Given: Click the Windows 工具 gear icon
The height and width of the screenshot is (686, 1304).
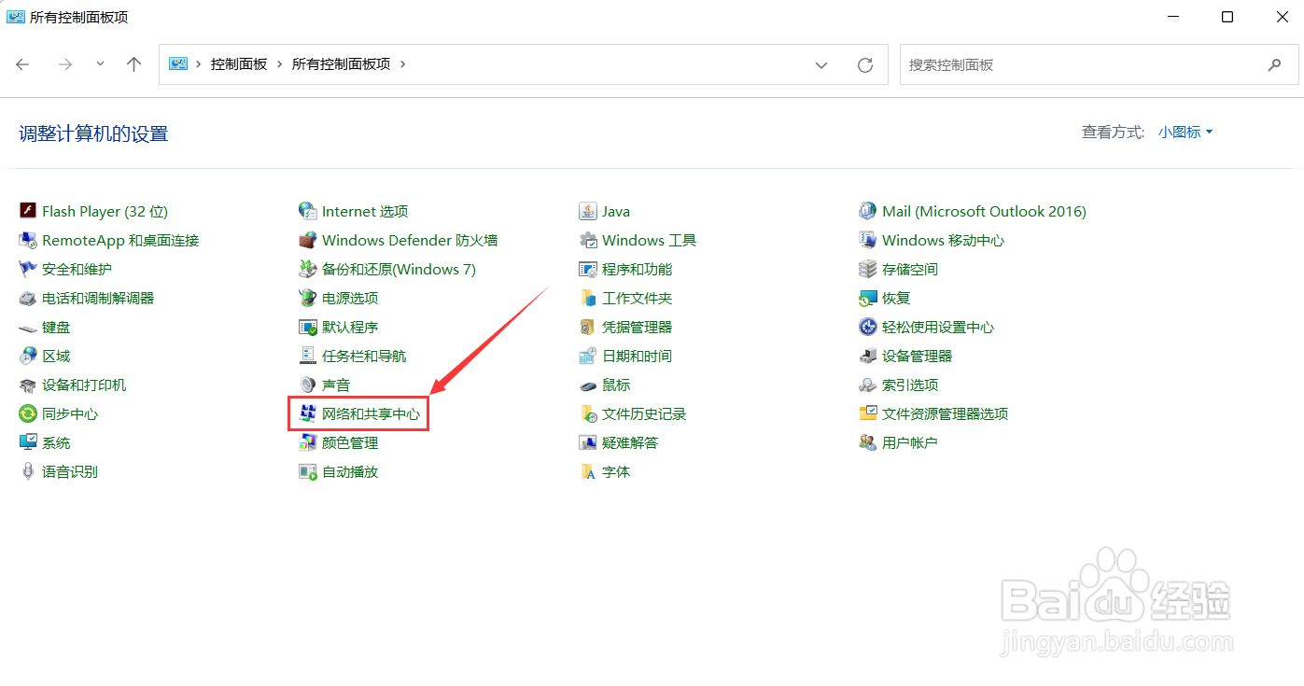Looking at the screenshot, I should [x=588, y=241].
